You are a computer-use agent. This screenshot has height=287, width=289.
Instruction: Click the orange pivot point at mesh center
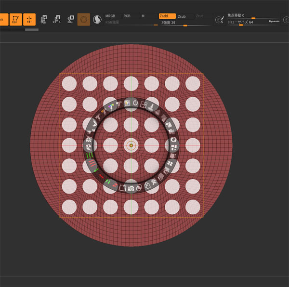pos(131,145)
